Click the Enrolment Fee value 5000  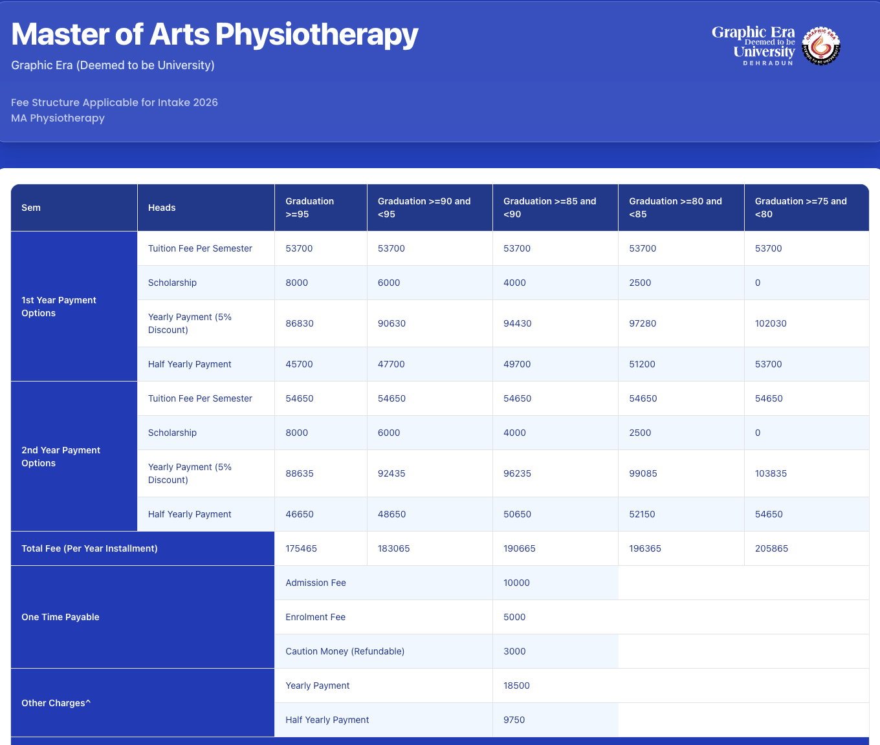(514, 617)
